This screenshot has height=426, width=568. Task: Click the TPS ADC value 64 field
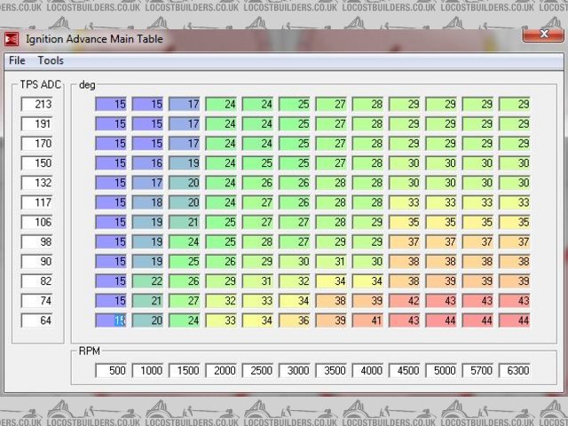click(37, 319)
